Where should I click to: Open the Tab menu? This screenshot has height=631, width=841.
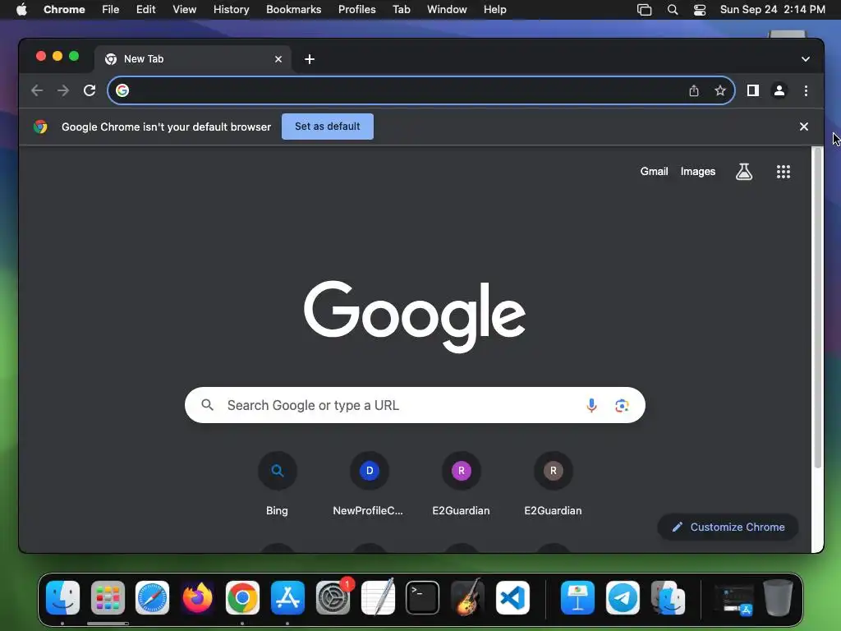[x=401, y=10]
